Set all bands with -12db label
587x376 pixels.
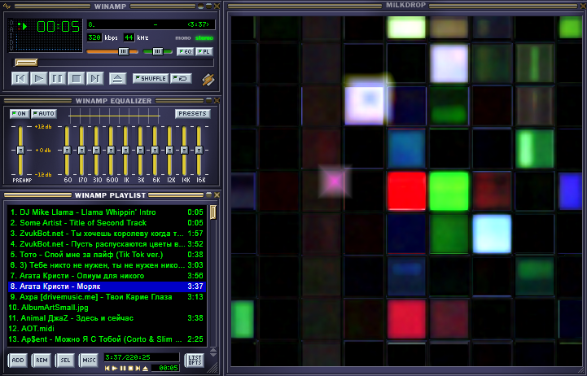point(43,175)
